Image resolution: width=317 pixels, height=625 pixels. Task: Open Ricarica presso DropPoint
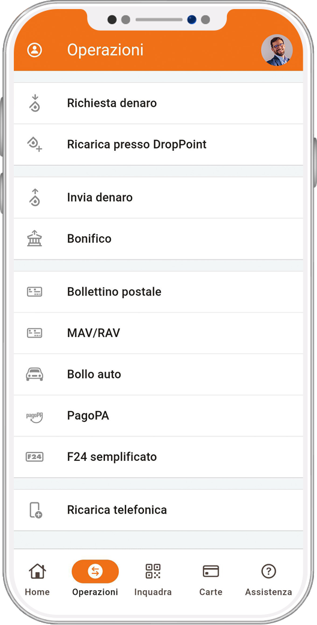(158, 144)
